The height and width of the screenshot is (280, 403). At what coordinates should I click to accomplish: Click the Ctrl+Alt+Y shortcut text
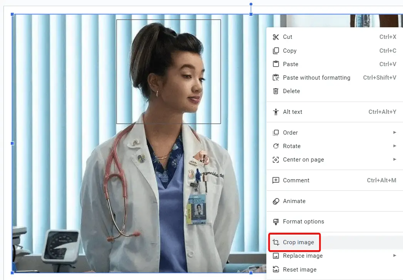[383, 112]
